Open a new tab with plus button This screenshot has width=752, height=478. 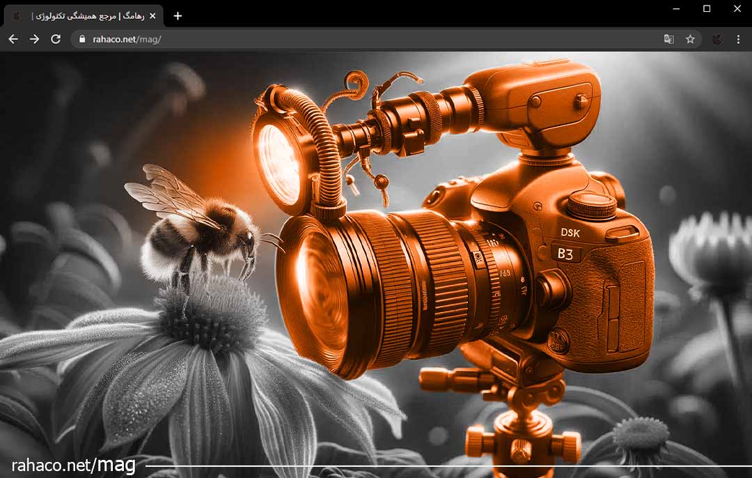pyautogui.click(x=178, y=15)
